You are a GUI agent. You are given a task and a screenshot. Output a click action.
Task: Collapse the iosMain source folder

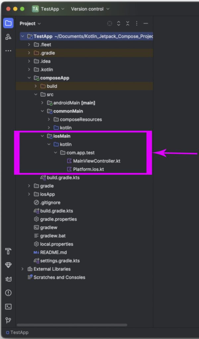click(42, 136)
